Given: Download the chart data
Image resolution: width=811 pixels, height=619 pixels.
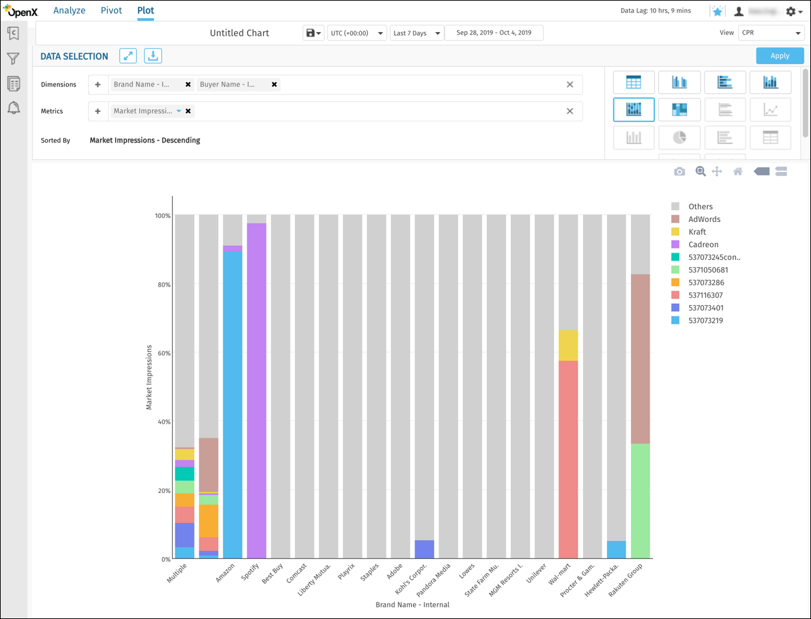Looking at the screenshot, I should 153,56.
